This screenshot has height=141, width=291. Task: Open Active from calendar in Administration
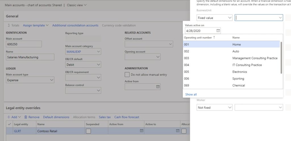158,87
